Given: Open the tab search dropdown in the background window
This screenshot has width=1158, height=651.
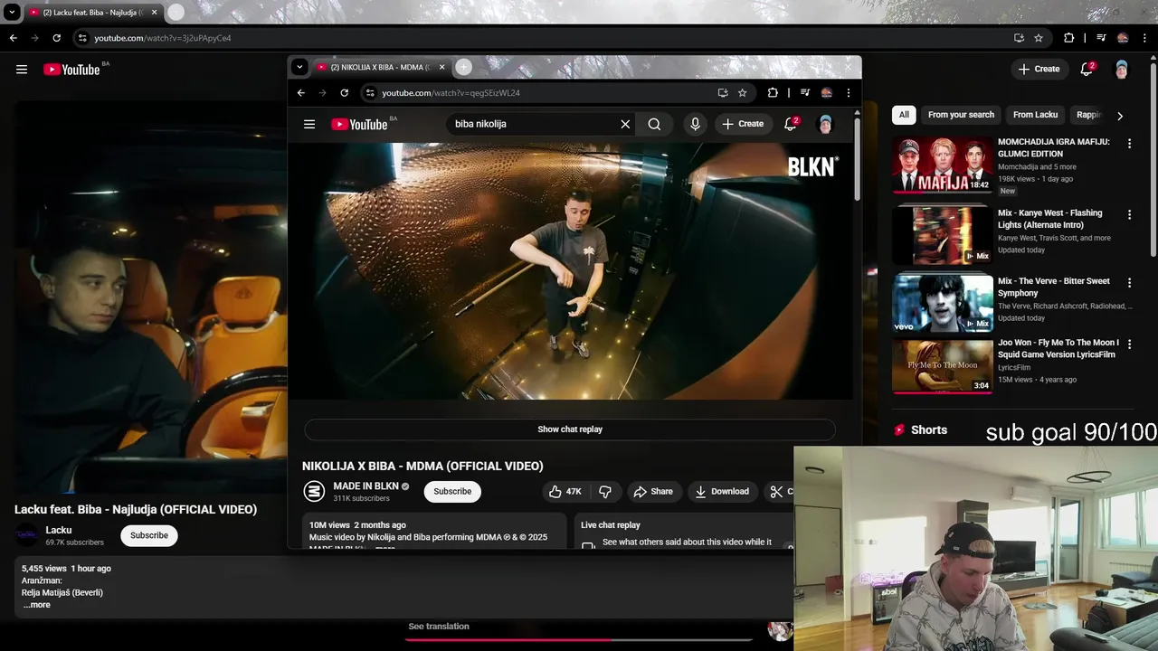Looking at the screenshot, I should (x=12, y=13).
